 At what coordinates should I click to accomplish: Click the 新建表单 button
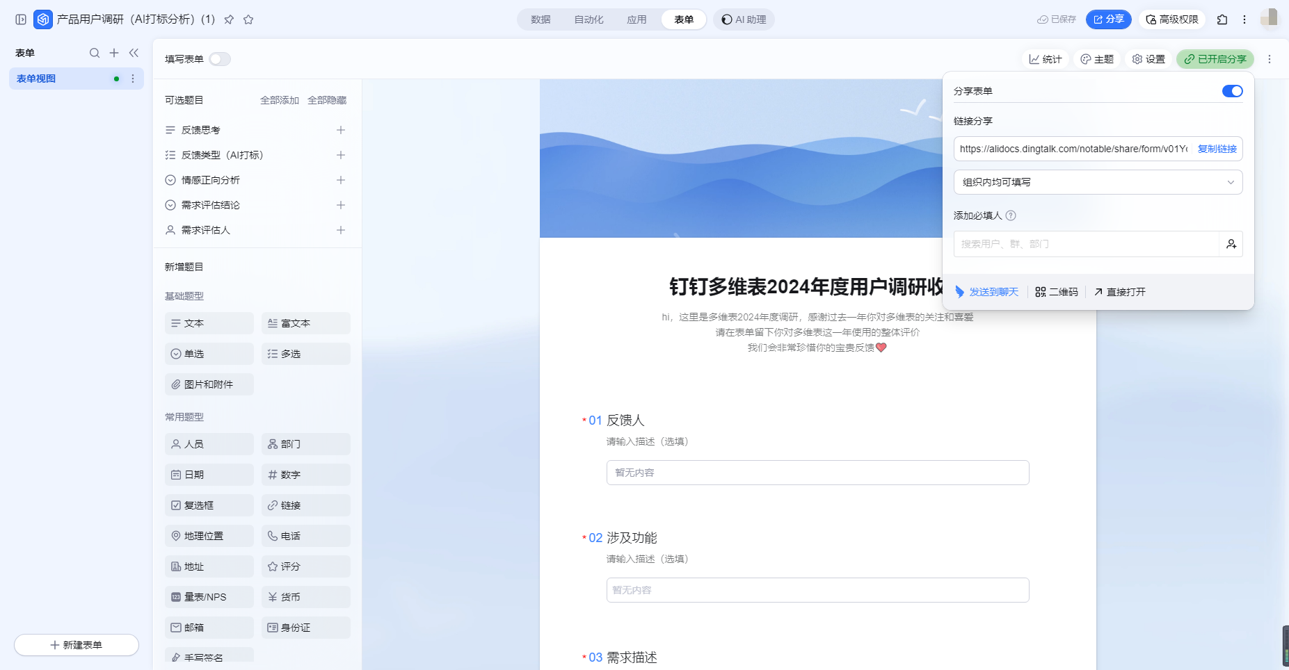tap(77, 645)
